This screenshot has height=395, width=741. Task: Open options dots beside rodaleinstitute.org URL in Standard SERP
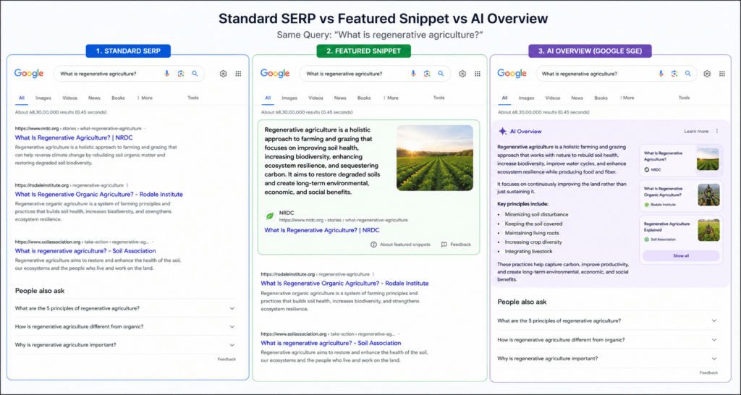click(127, 185)
